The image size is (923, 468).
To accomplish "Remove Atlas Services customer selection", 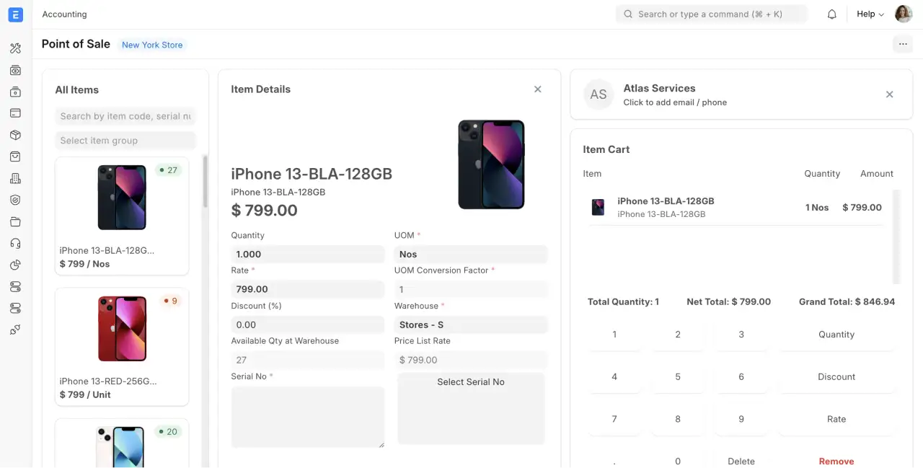I will tap(889, 94).
